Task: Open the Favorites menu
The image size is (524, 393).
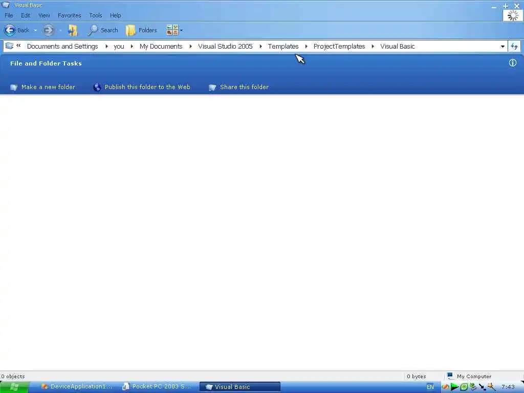Action: point(69,15)
